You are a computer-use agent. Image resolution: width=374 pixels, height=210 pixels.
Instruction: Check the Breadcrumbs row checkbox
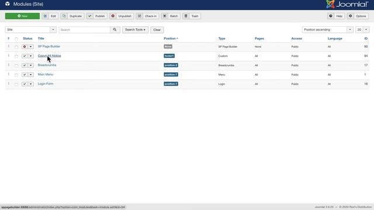pos(16,65)
